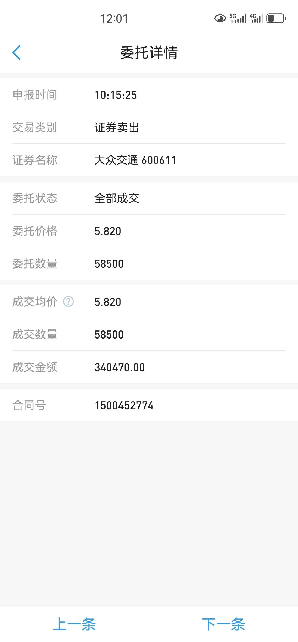This screenshot has width=298, height=642.
Task: Tap the 委托详情 page title
Action: tap(149, 52)
